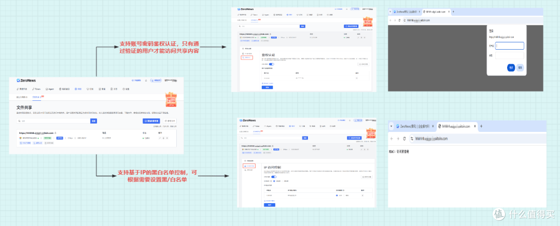
Task: Focus the search field under the 文件共享 heading
Action: [x=53, y=121]
